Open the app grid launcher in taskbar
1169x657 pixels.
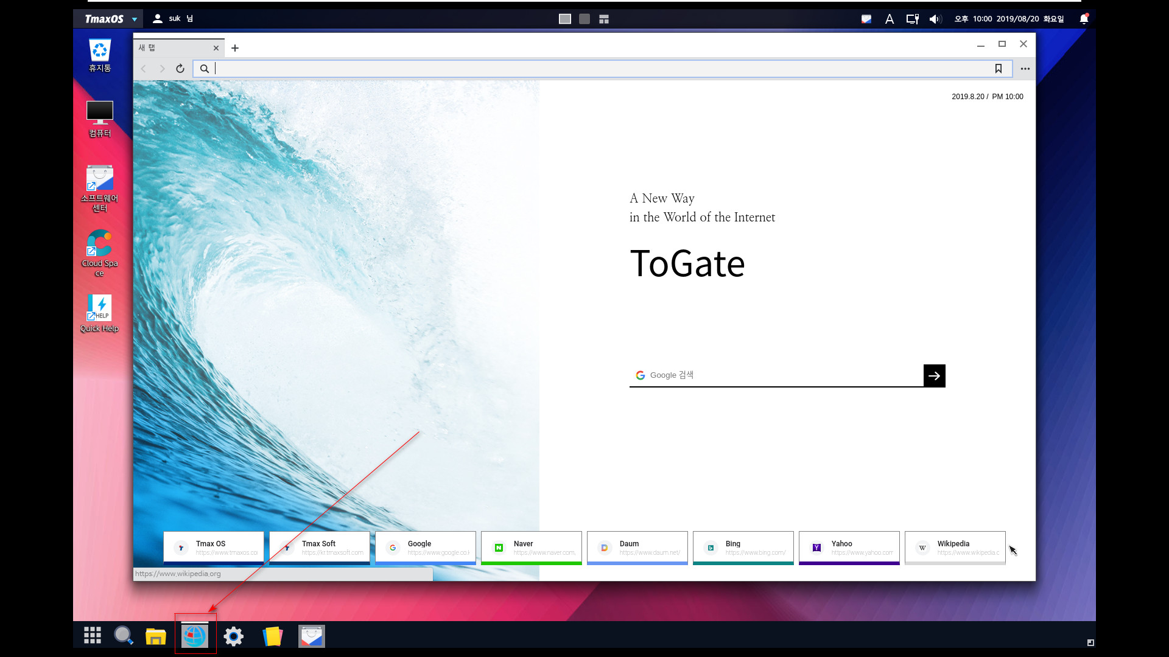(x=93, y=636)
